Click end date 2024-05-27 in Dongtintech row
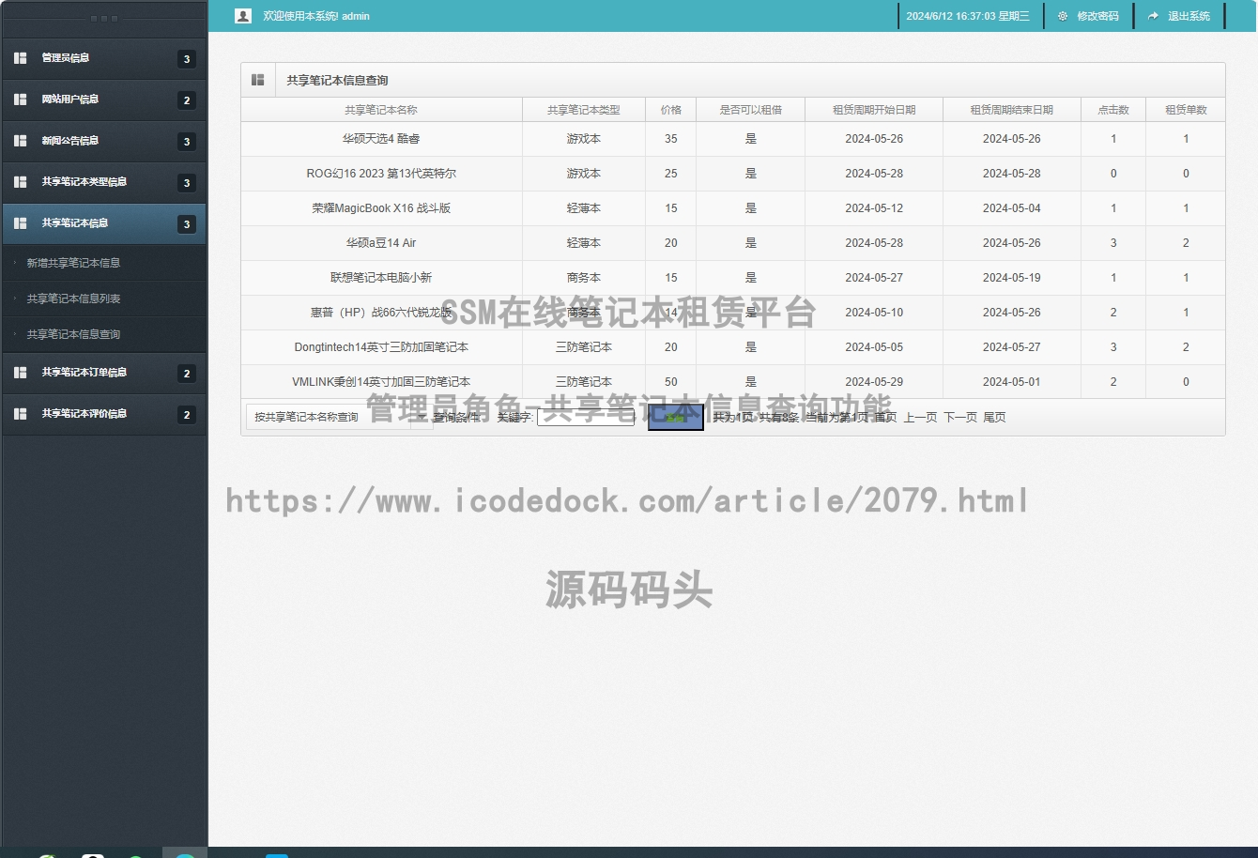1258x858 pixels. [1012, 347]
